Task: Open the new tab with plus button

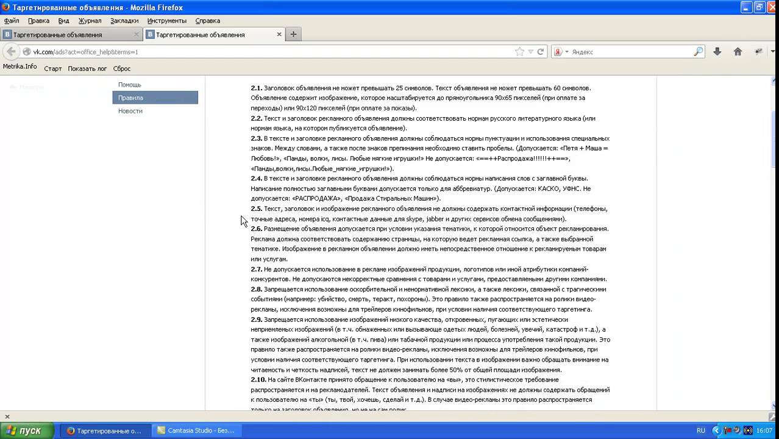Action: click(x=293, y=34)
